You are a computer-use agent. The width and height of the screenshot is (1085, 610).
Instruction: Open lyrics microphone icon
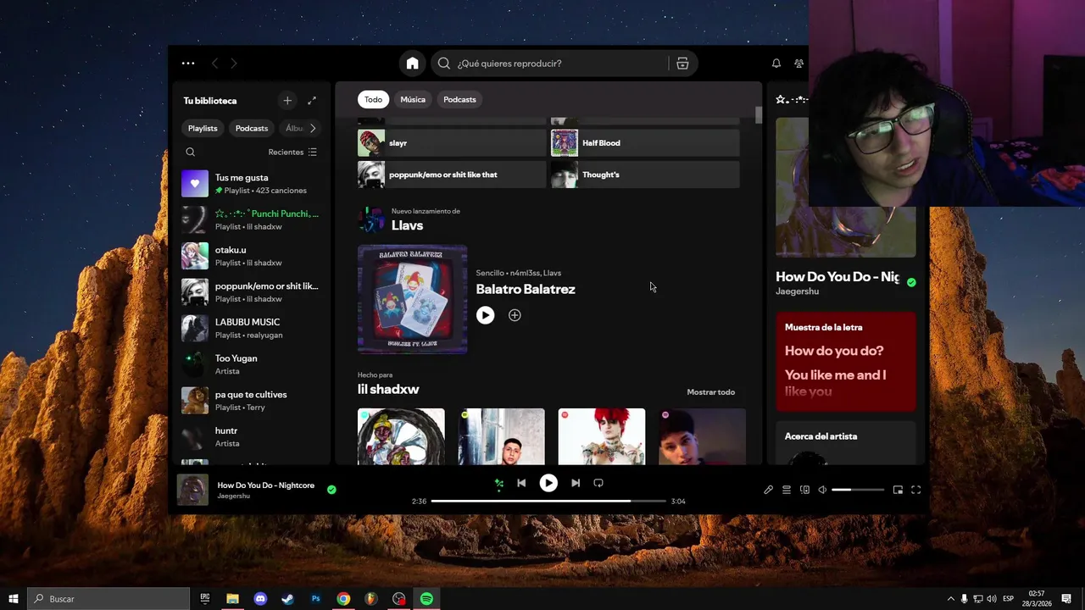768,490
